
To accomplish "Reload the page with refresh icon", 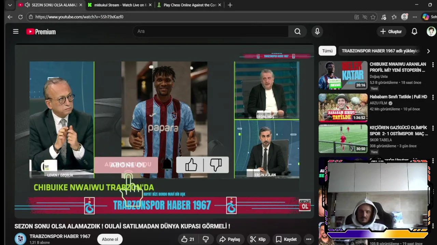I will pos(20,17).
